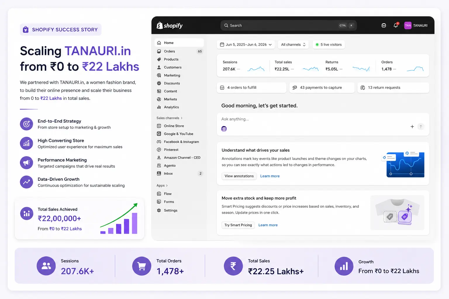
Task: Click the Good morning, let's get started heading
Action: pyautogui.click(x=260, y=106)
